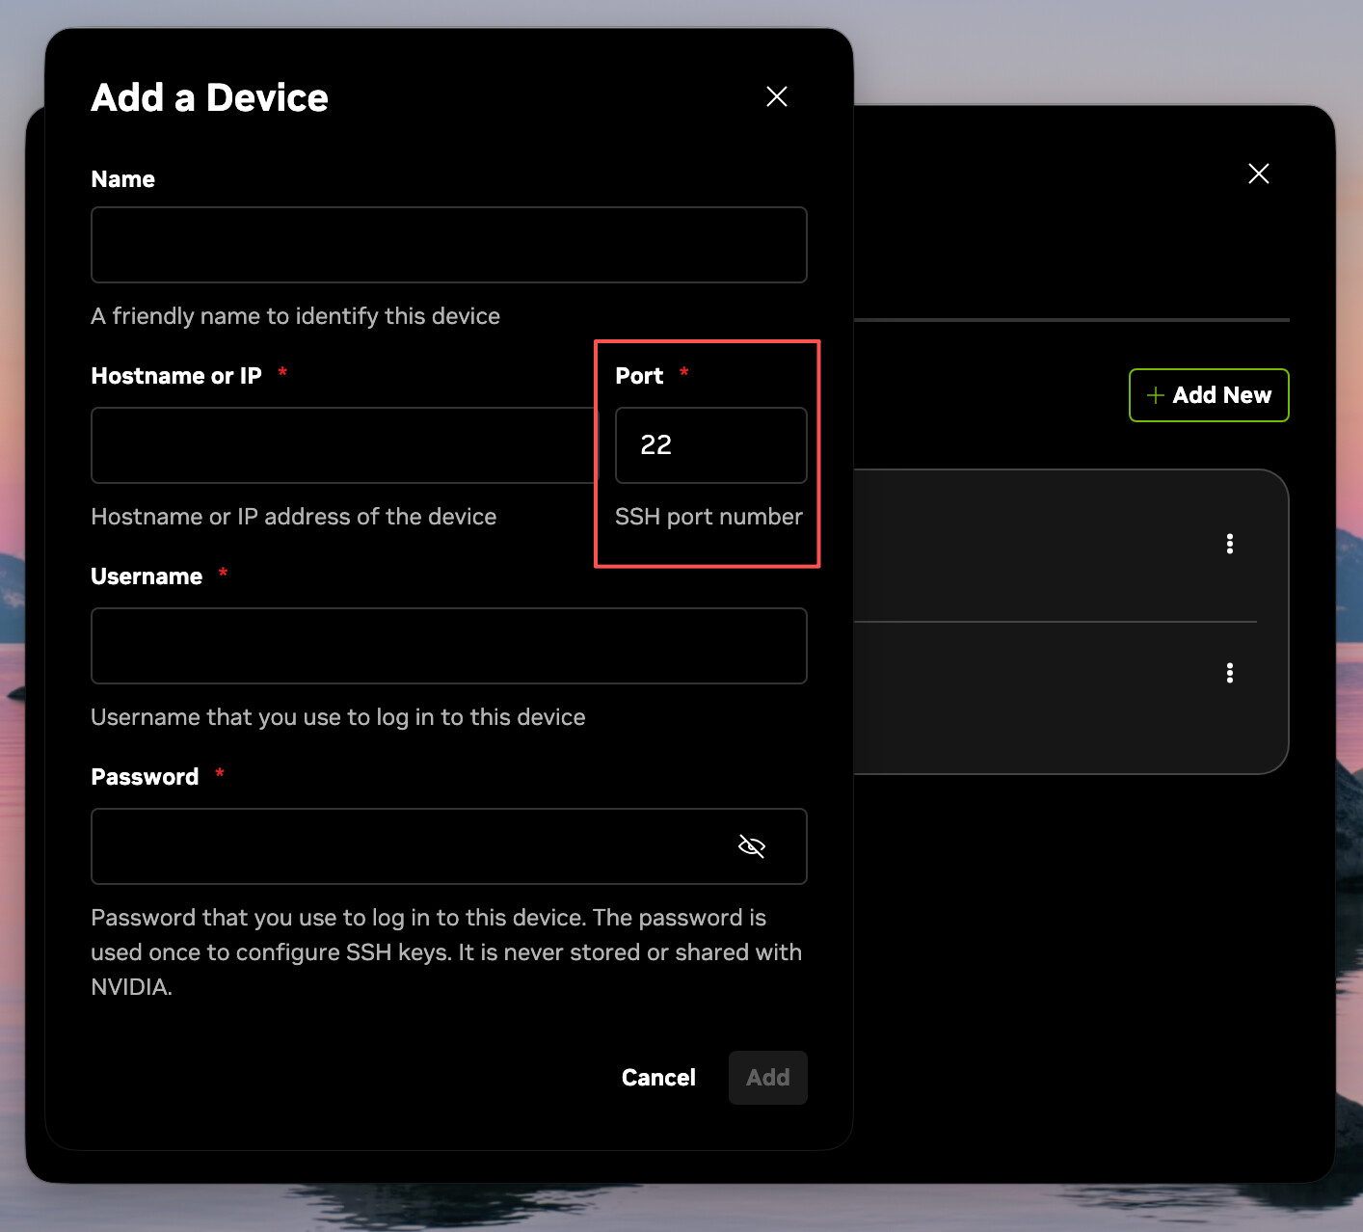
Task: Click the Port field label
Action: coord(639,376)
